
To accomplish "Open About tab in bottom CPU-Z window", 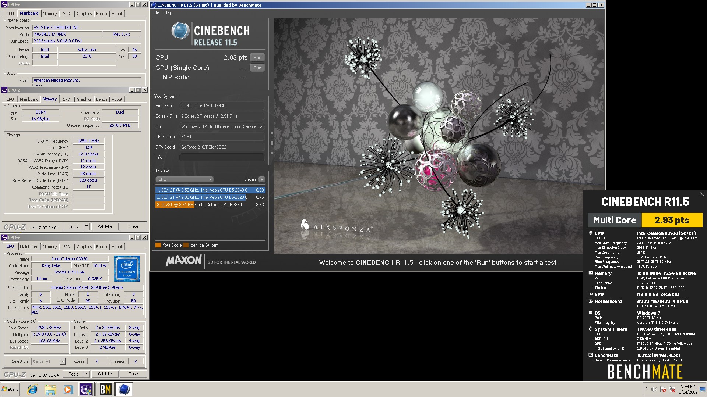I will (x=117, y=247).
